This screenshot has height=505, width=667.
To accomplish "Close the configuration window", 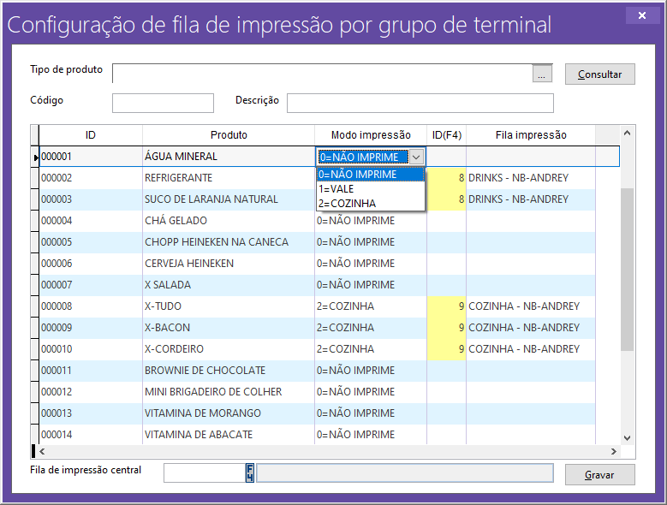I will click(637, 15).
